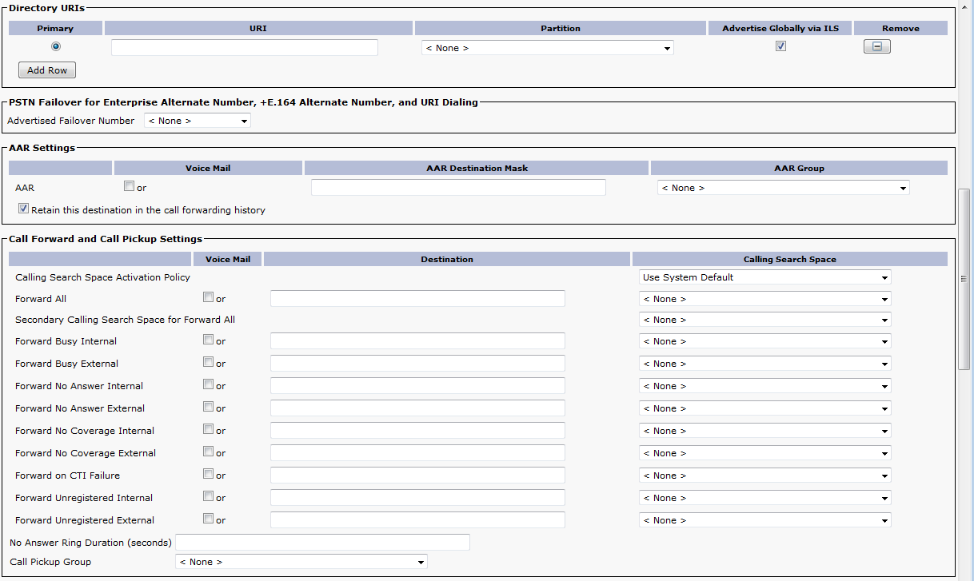Toggle Retain destination in call forwarding history
The image size is (974, 581).
[24, 209]
